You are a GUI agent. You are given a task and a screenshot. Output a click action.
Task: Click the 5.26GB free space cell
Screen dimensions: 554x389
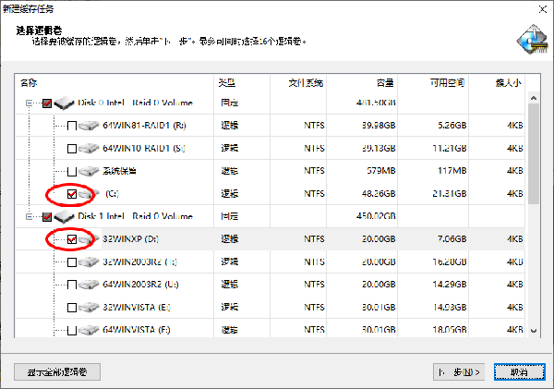(x=452, y=126)
